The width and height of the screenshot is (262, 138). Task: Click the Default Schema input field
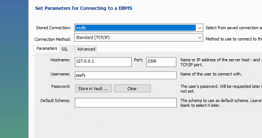pos(126,103)
